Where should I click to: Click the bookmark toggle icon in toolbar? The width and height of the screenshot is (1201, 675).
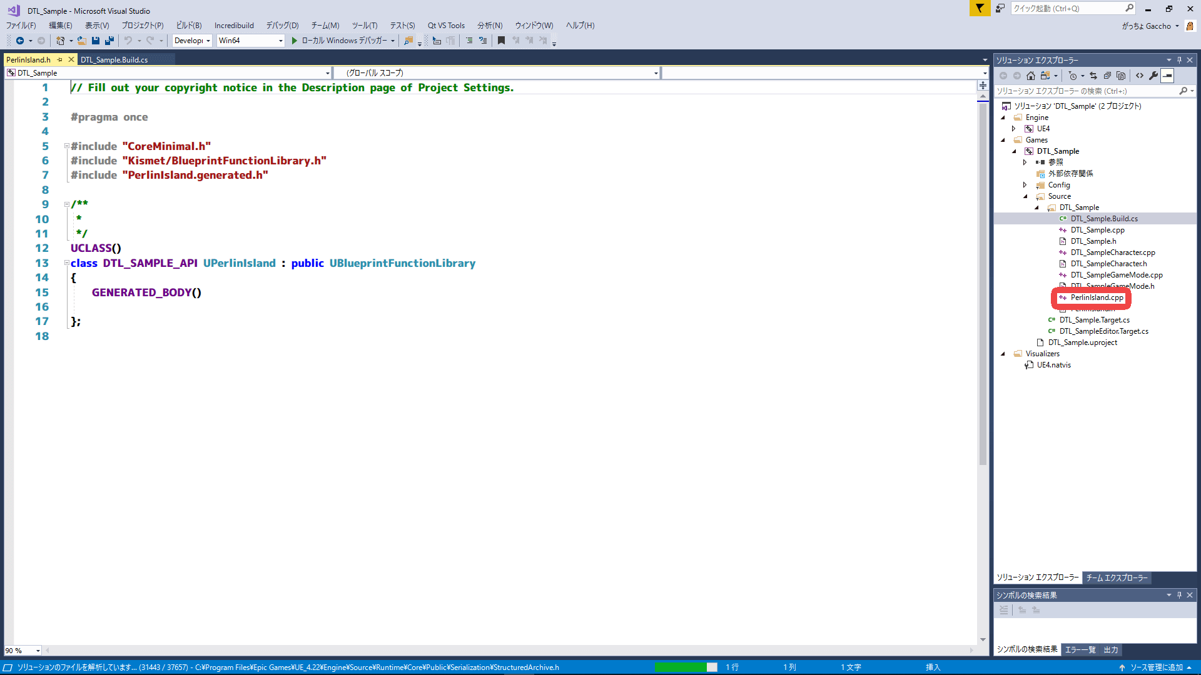[x=501, y=41]
